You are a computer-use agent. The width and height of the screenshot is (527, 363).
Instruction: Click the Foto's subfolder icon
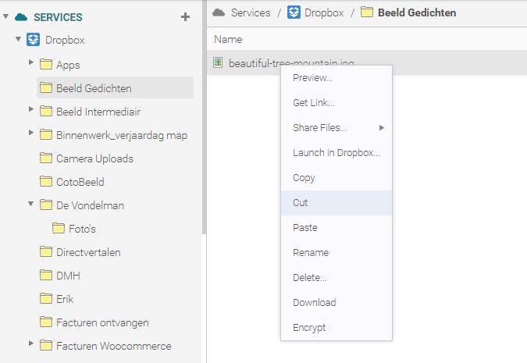tap(59, 229)
